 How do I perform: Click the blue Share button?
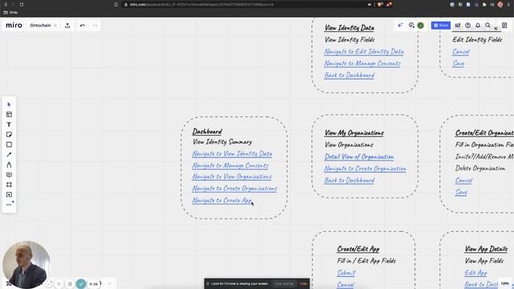click(441, 25)
